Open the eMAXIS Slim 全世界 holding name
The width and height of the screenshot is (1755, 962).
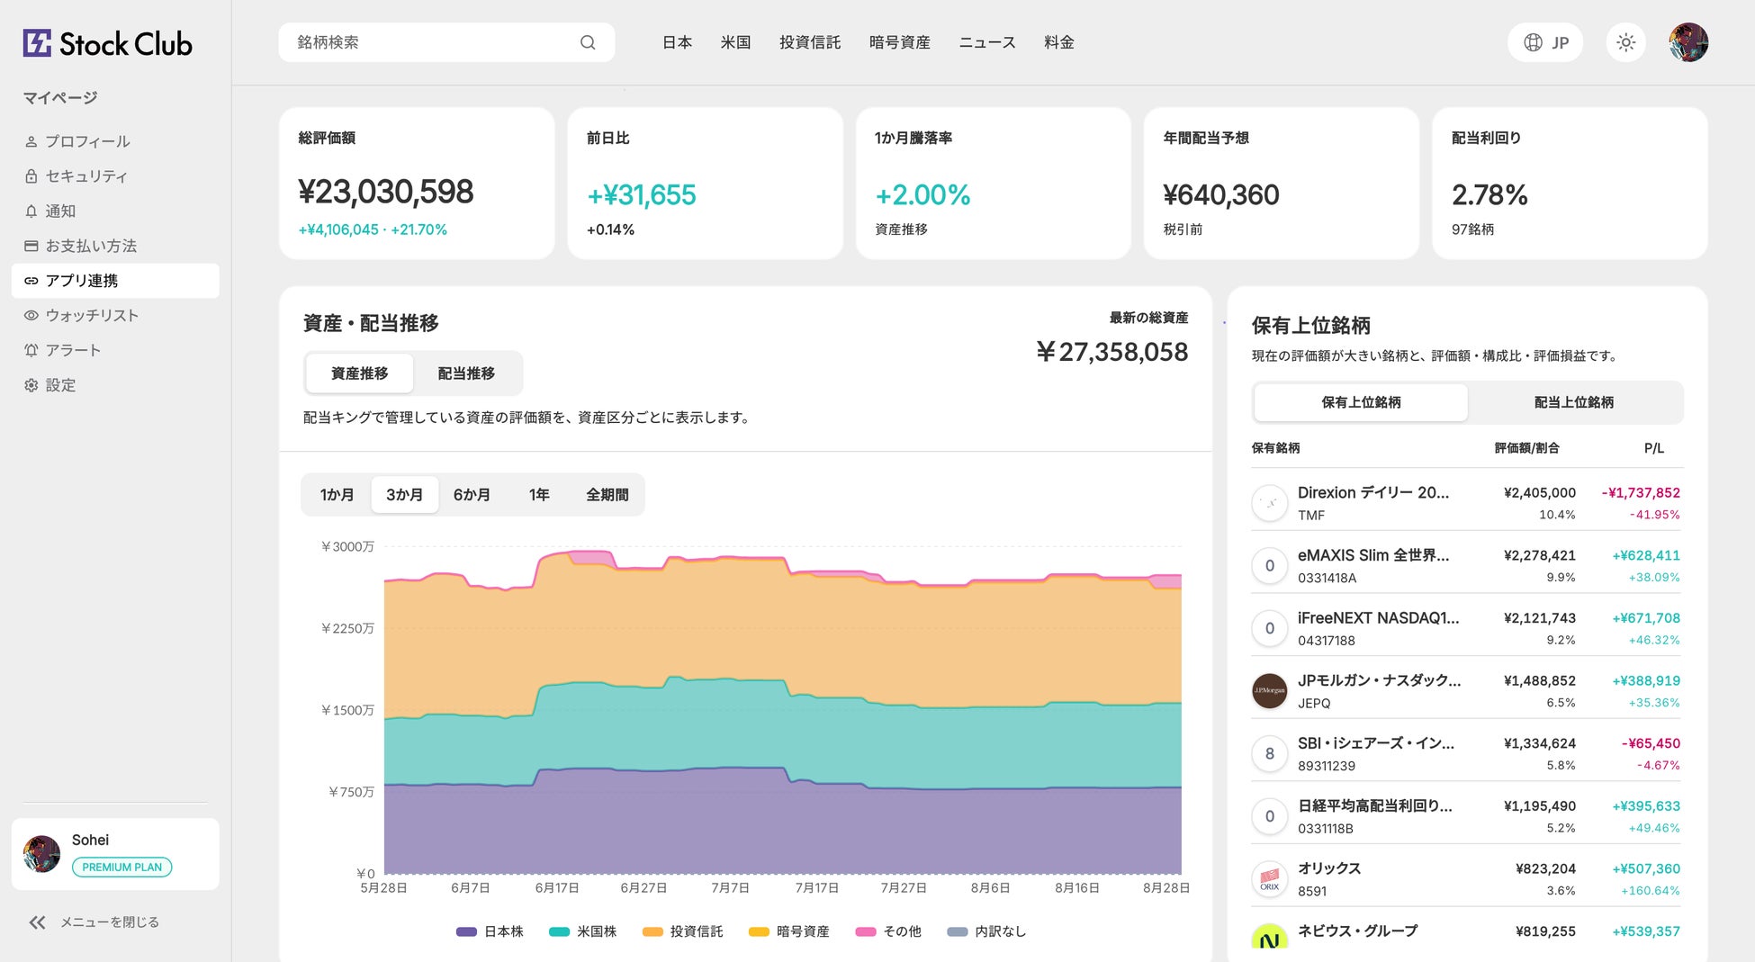pos(1373,555)
